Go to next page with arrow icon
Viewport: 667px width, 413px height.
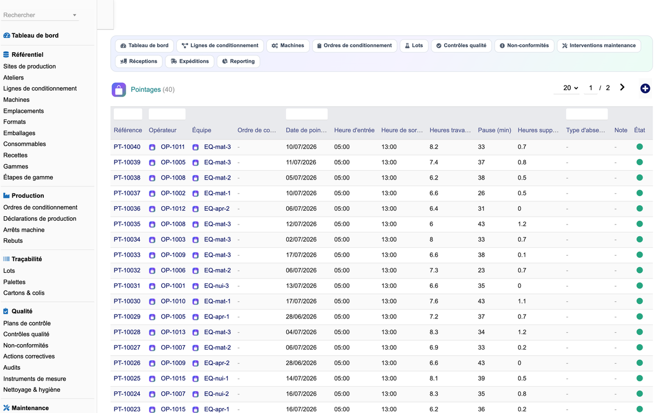click(622, 87)
